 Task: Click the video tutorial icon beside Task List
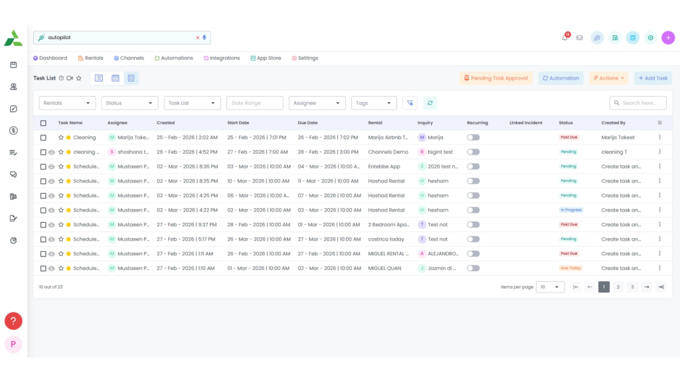pos(70,78)
